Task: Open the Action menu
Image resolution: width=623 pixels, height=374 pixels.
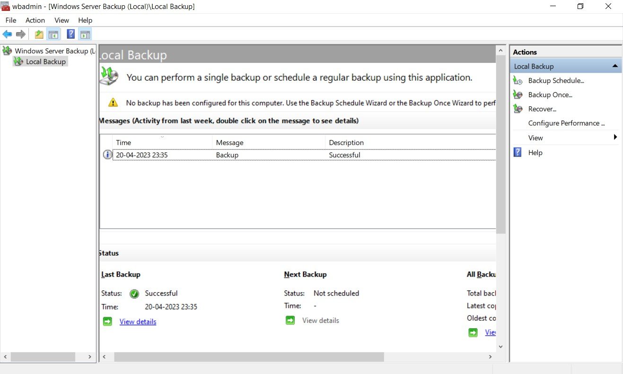Action: [35, 20]
